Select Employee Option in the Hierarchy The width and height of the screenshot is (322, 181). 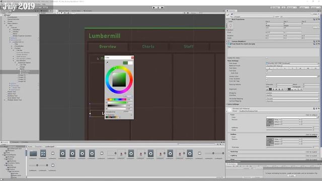(x=25, y=63)
